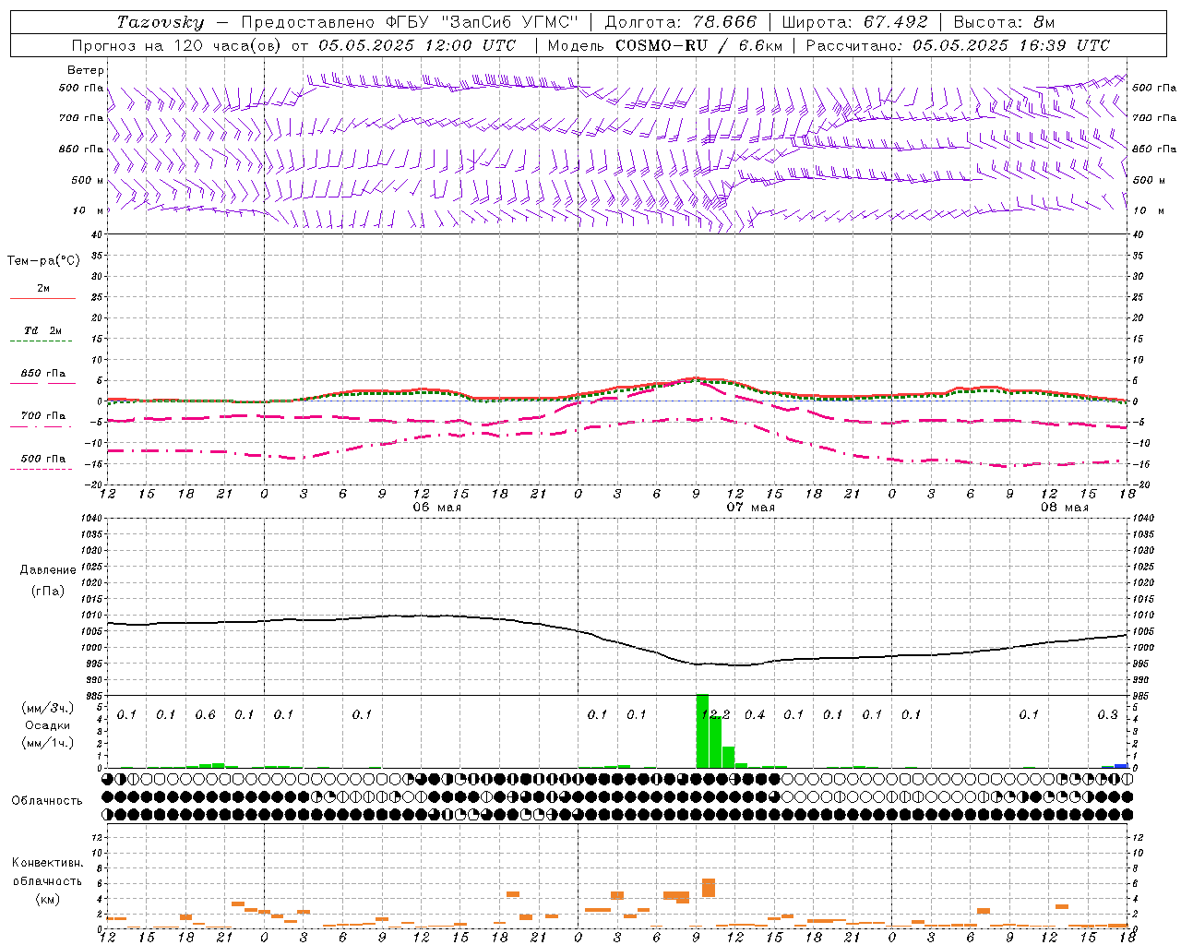Click the '06 мая' date label
Viewport: 1181px width, 945px height.
point(437,508)
